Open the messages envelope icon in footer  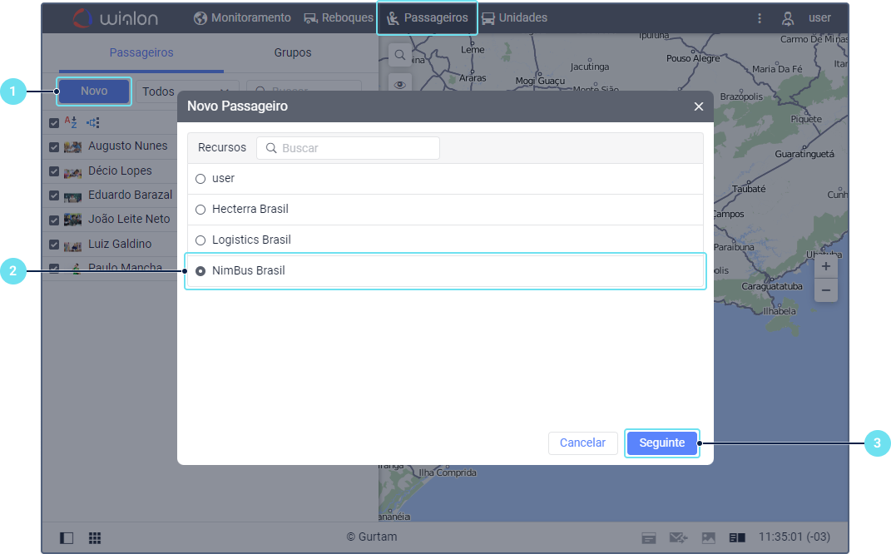678,537
